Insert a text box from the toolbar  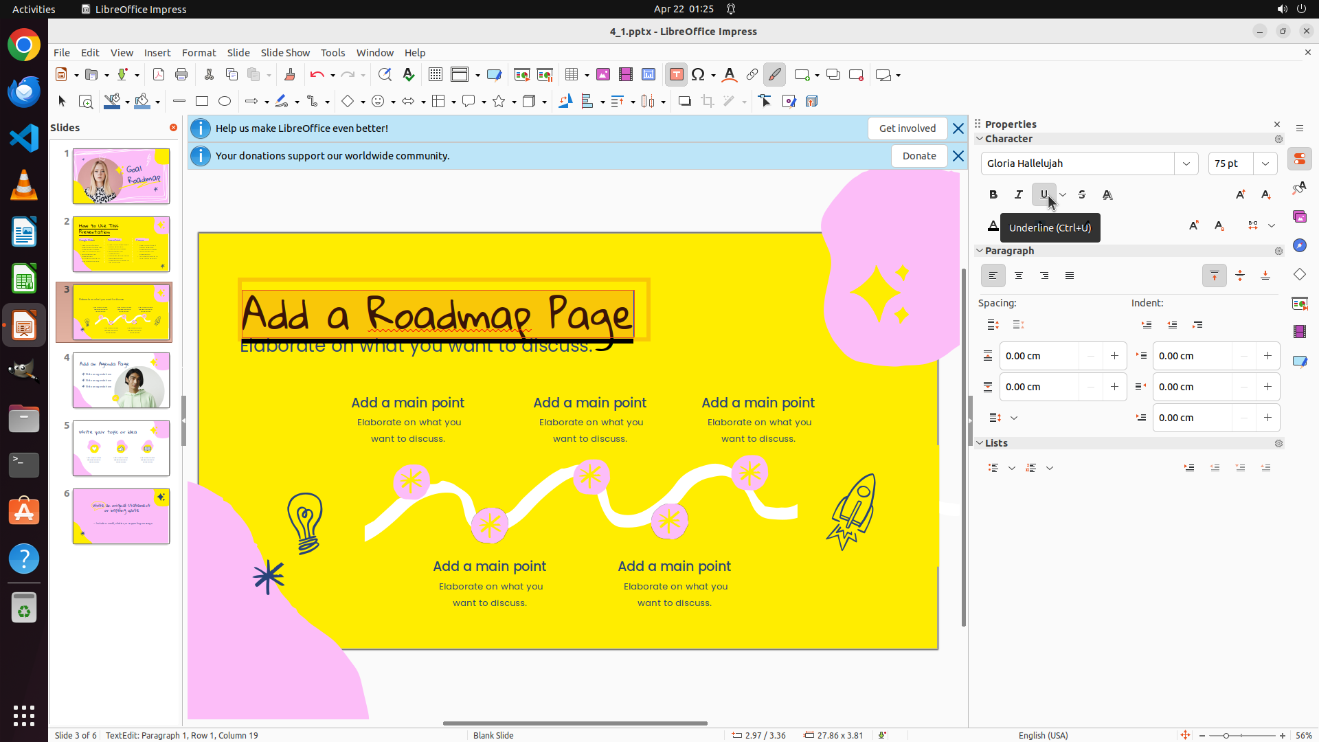pyautogui.click(x=676, y=75)
